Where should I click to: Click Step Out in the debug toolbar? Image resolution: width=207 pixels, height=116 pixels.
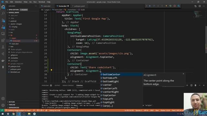pyautogui.click(x=162, y=6)
